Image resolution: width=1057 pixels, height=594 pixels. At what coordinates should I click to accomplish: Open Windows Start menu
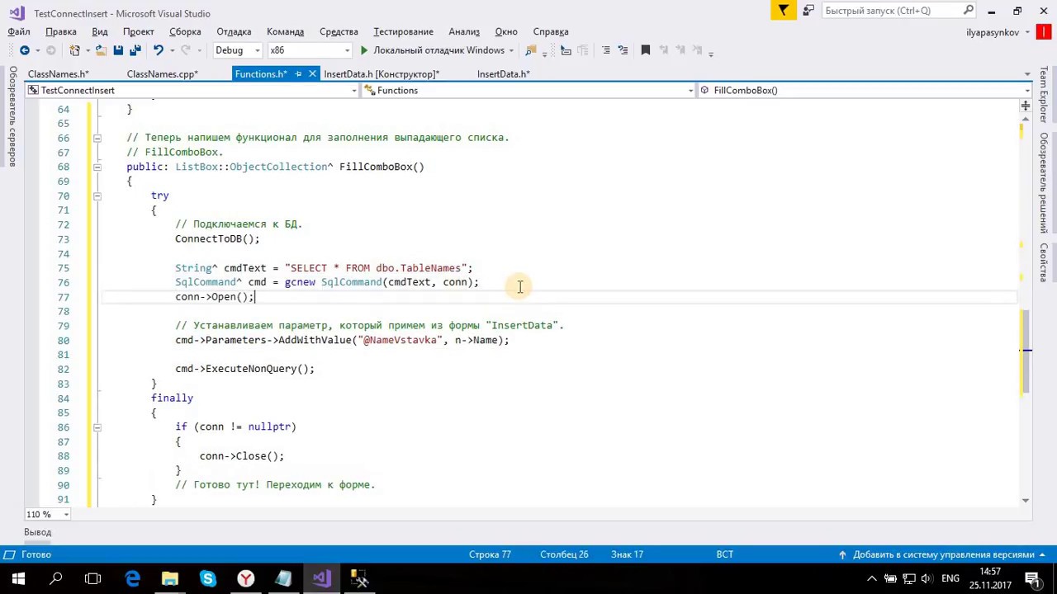(x=18, y=578)
